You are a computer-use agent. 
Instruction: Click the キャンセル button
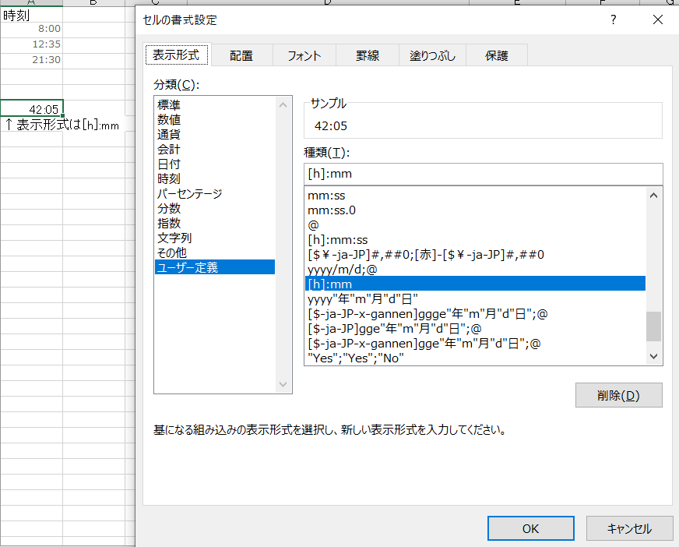pos(629,528)
